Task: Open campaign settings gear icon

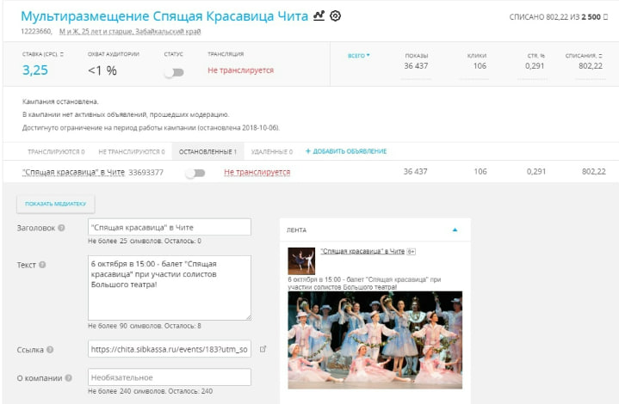Action: point(335,15)
